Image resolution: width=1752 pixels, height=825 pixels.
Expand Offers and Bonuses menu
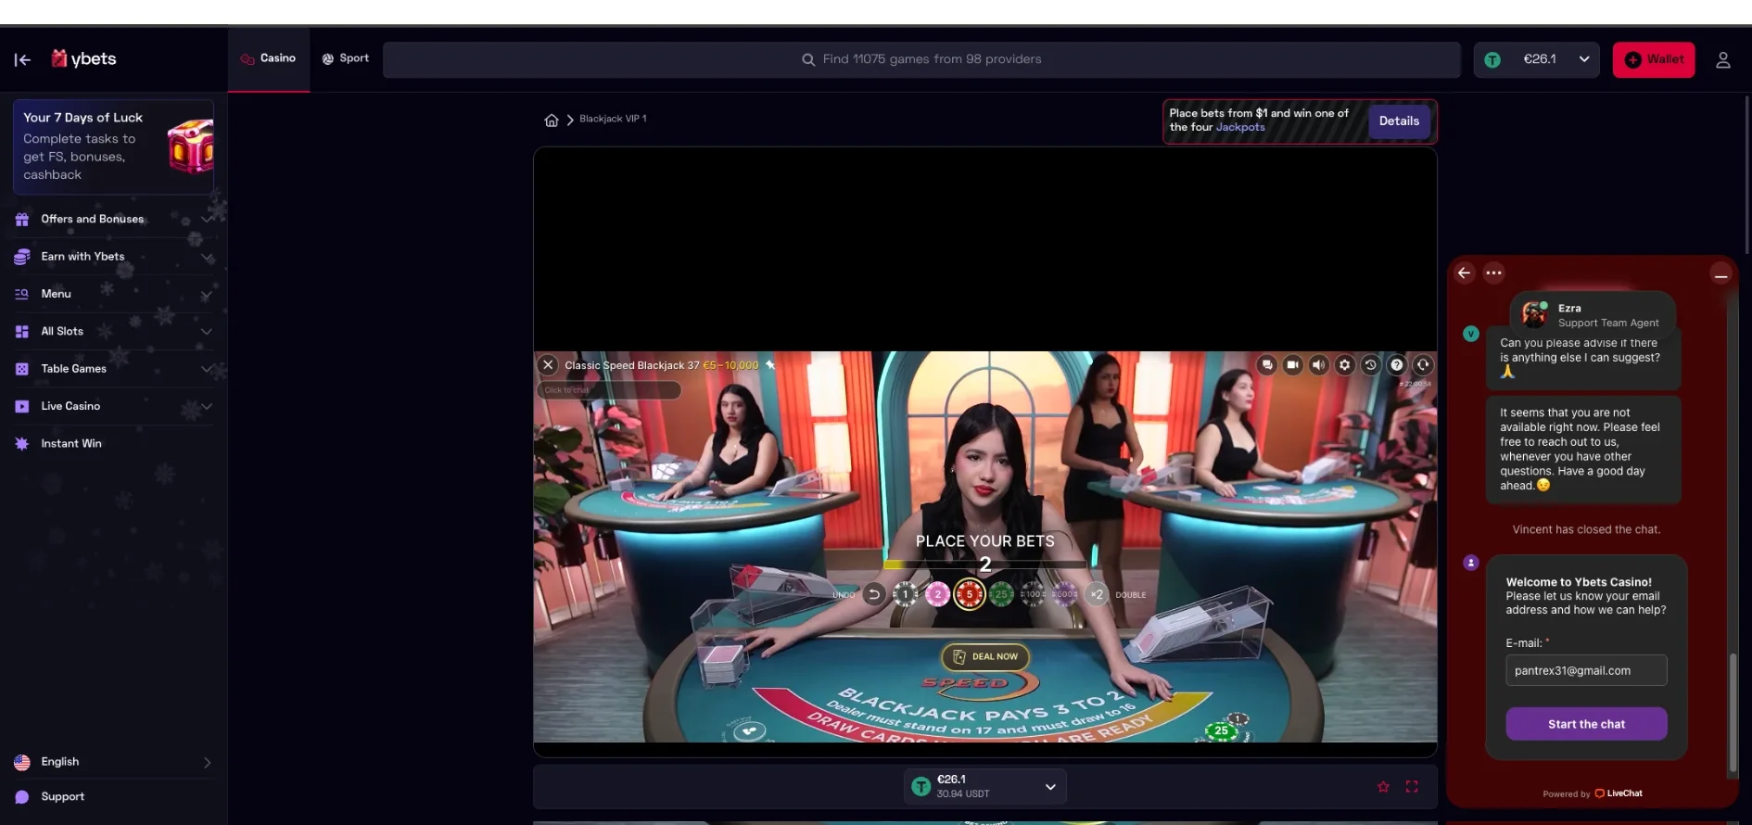pyautogui.click(x=113, y=219)
